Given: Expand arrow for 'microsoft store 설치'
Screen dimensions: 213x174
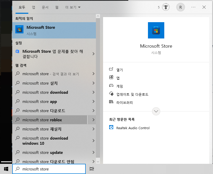Looking at the screenshot, I should (x=93, y=83).
